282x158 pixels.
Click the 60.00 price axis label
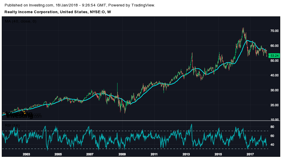[x=274, y=46]
